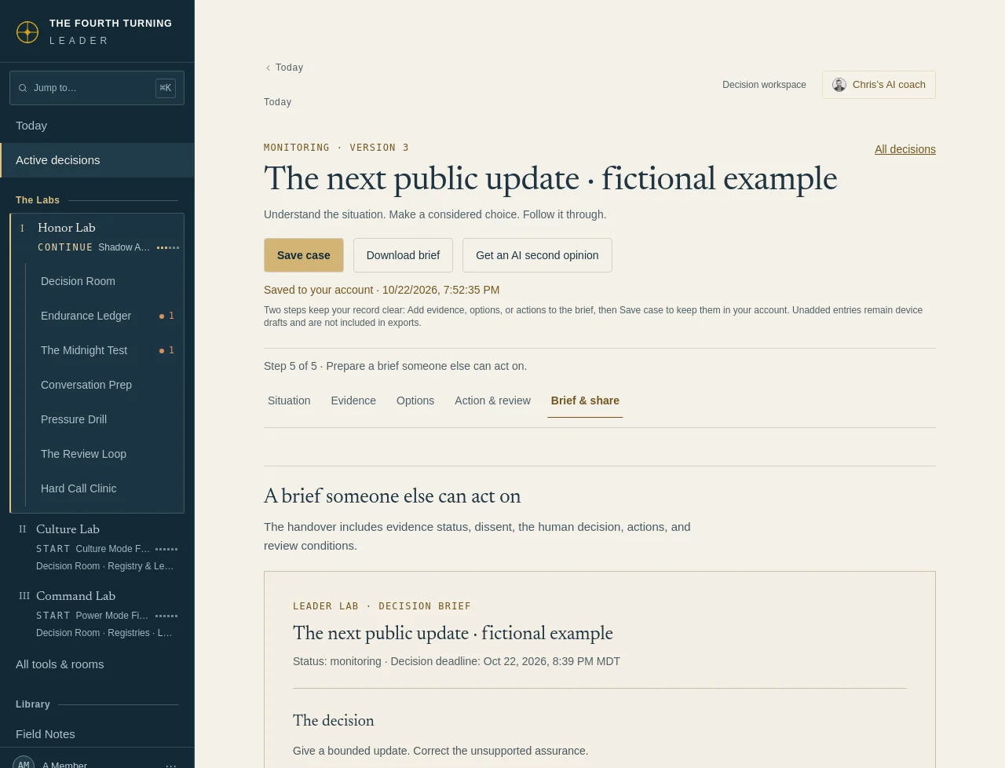Click the ⌘K shortcut badge
The image size is (1005, 768).
pyautogui.click(x=166, y=88)
